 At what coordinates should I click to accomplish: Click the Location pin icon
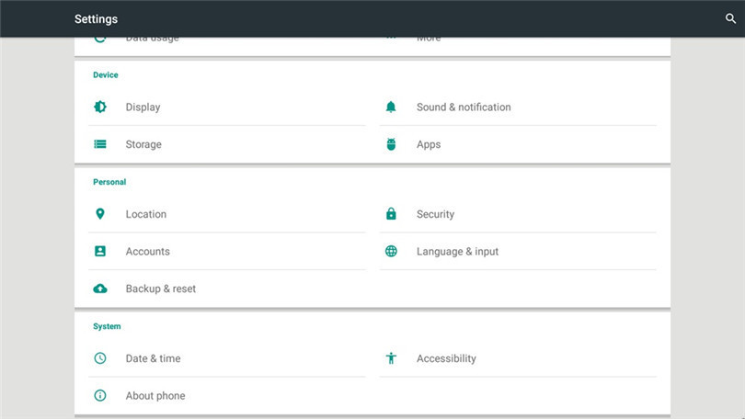click(100, 214)
